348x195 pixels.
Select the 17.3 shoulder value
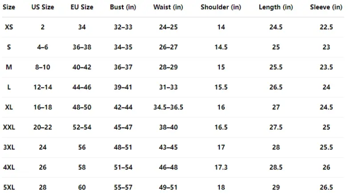click(221, 167)
